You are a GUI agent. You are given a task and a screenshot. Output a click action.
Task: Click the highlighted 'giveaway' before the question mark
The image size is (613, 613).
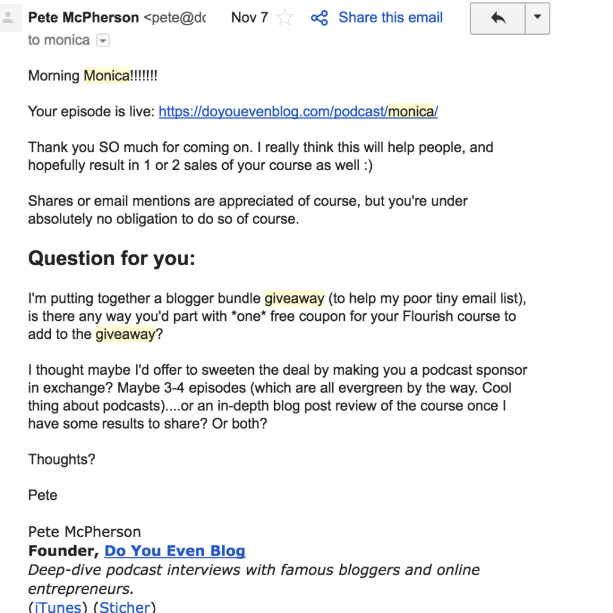(x=126, y=335)
